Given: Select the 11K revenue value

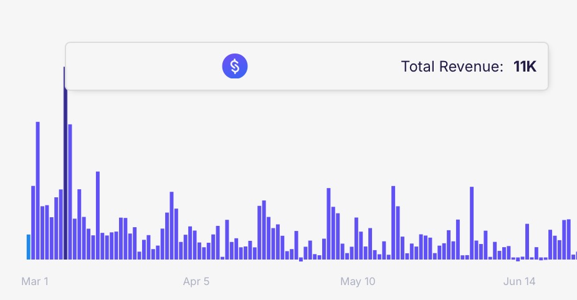Looking at the screenshot, I should [525, 67].
